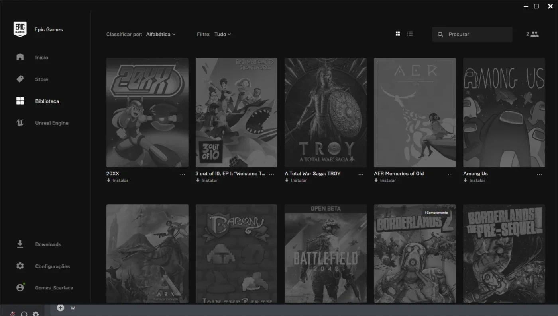Open Unreal Engine via its logo icon
Screen dimensions: 558x316
pyautogui.click(x=20, y=123)
